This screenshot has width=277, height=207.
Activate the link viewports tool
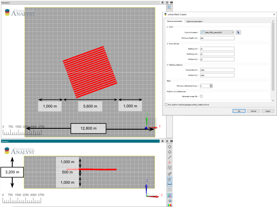(170, 157)
